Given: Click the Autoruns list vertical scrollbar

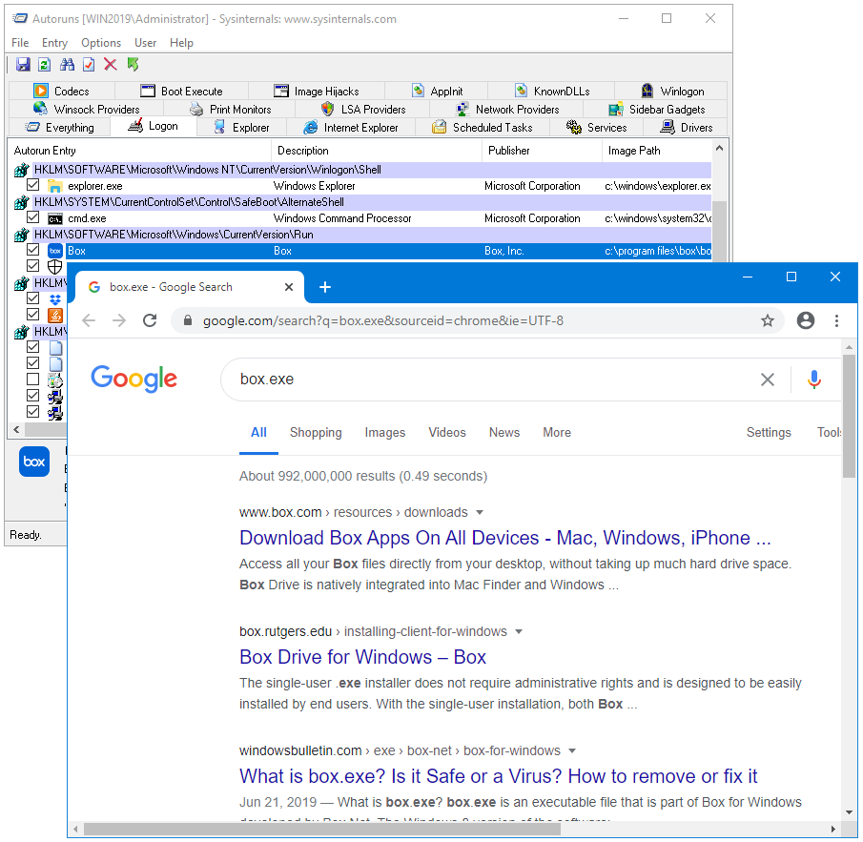Looking at the screenshot, I should pos(719,231).
